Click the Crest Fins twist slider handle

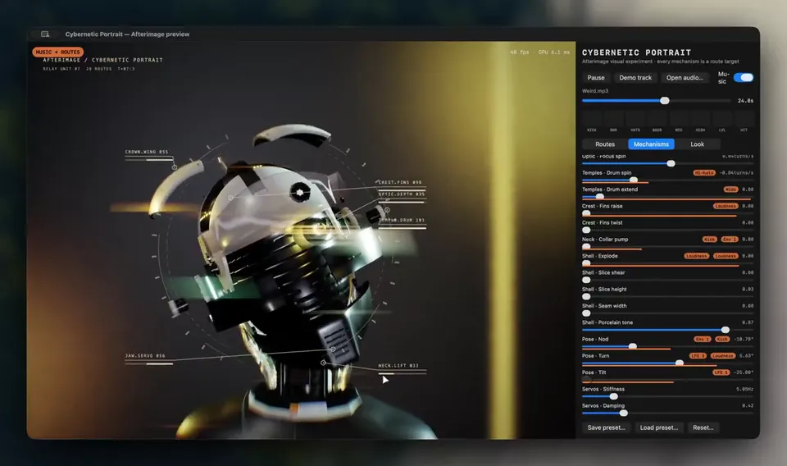point(586,230)
